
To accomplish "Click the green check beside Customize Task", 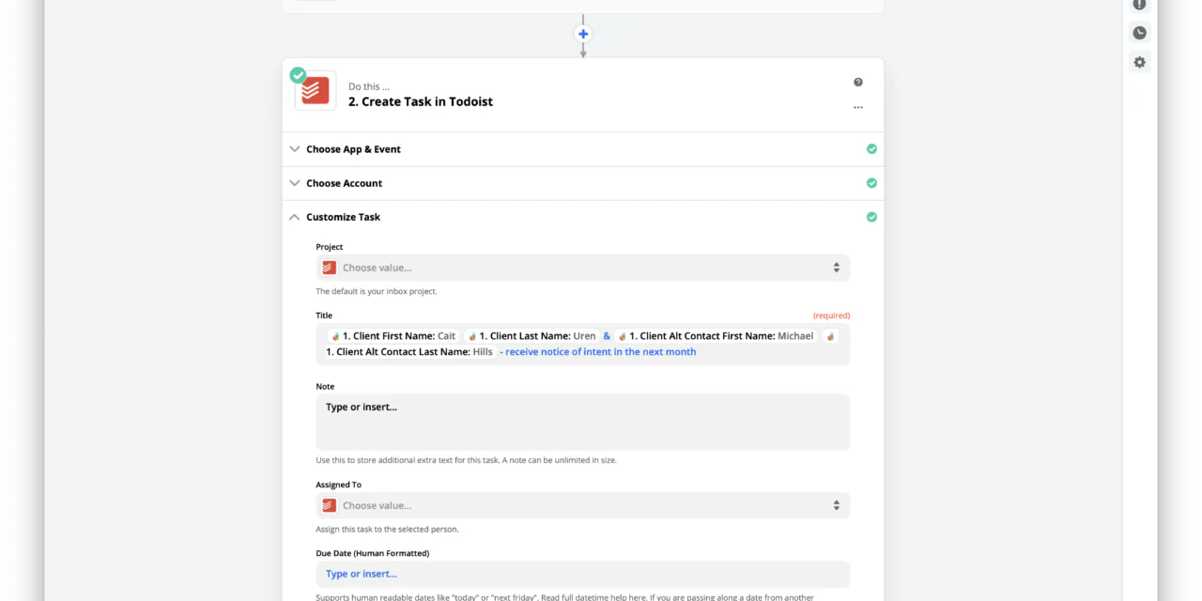I will point(871,217).
